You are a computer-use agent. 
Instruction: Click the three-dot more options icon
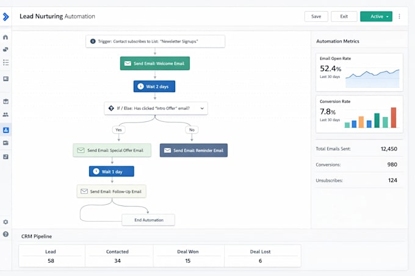tap(399, 16)
